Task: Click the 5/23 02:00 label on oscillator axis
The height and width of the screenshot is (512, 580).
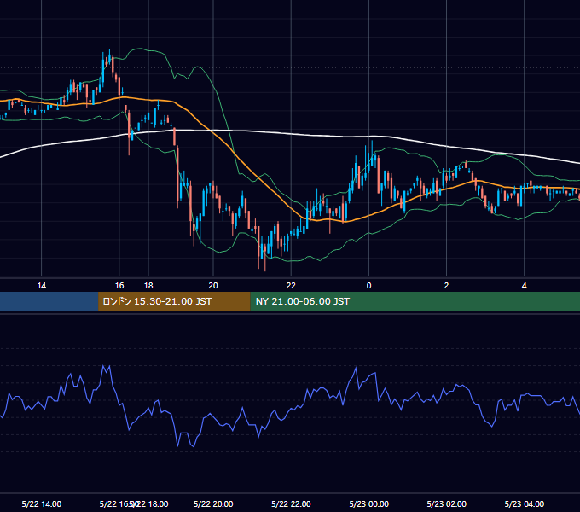Action: 446,503
